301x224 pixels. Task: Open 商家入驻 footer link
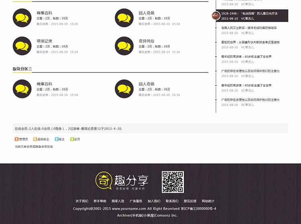coord(118,201)
